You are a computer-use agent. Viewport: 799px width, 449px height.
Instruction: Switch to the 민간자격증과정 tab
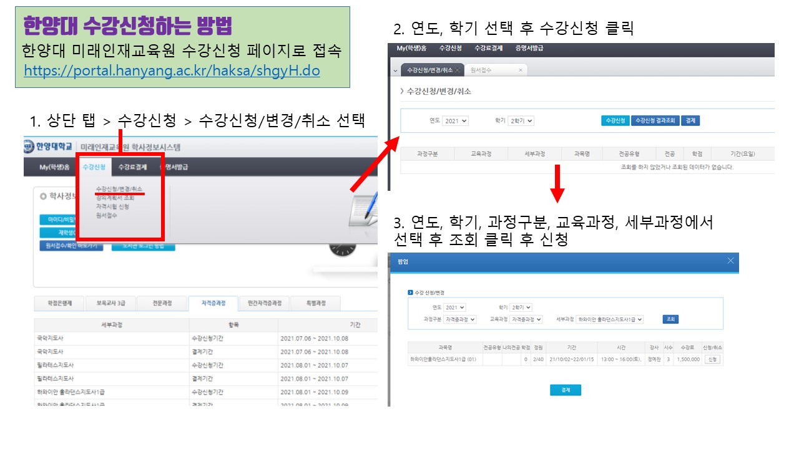point(264,304)
